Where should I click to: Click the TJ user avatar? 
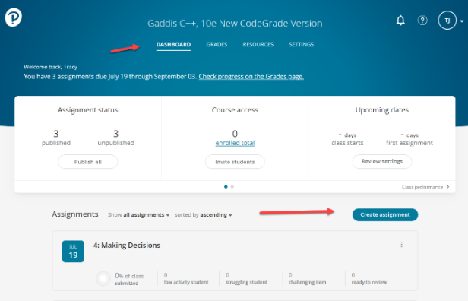pyautogui.click(x=447, y=21)
